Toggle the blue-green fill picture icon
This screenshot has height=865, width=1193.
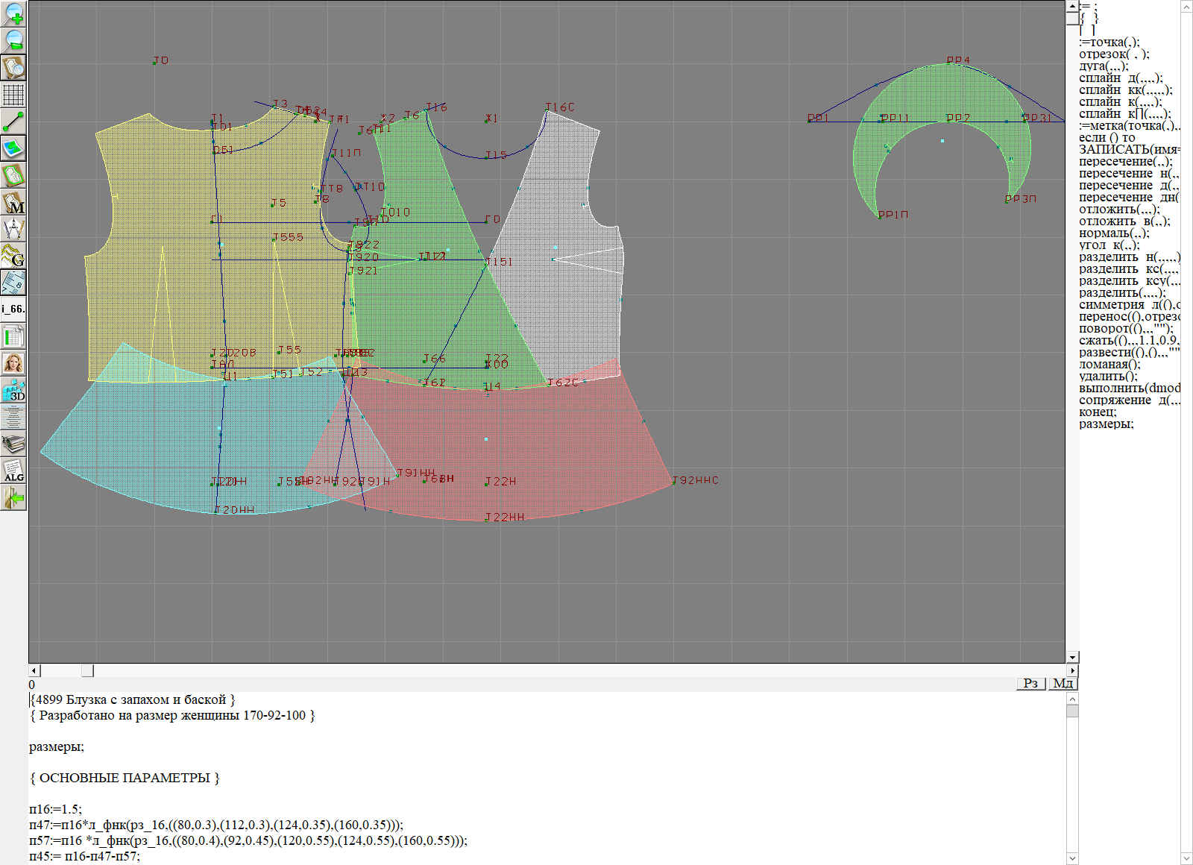[x=13, y=148]
